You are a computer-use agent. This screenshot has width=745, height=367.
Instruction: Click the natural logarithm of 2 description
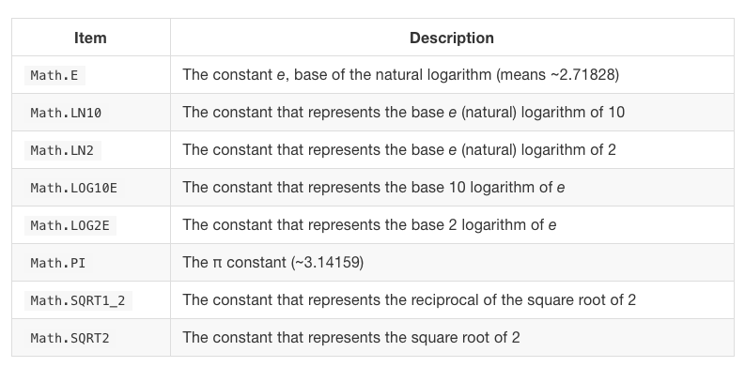coord(399,149)
